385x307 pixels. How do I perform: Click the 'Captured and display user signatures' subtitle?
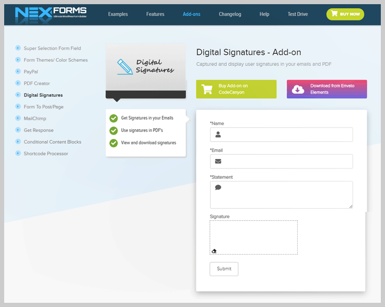[x=264, y=64]
